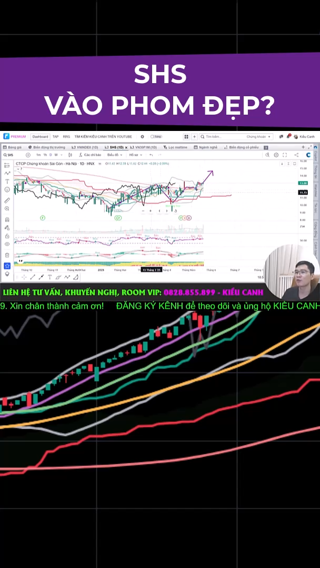320x568 pixels.
Task: Click TÌM KIẾM KIỀU CANH TRÊN YOUTUBE link
Action: click(x=103, y=137)
